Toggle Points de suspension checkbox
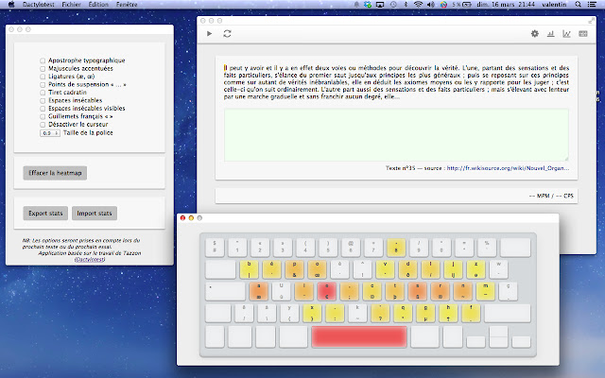This screenshot has height=378, width=605. pyautogui.click(x=43, y=84)
